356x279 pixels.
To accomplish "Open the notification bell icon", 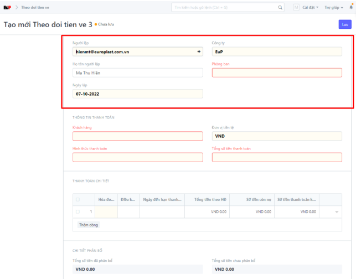I will coord(351,7).
